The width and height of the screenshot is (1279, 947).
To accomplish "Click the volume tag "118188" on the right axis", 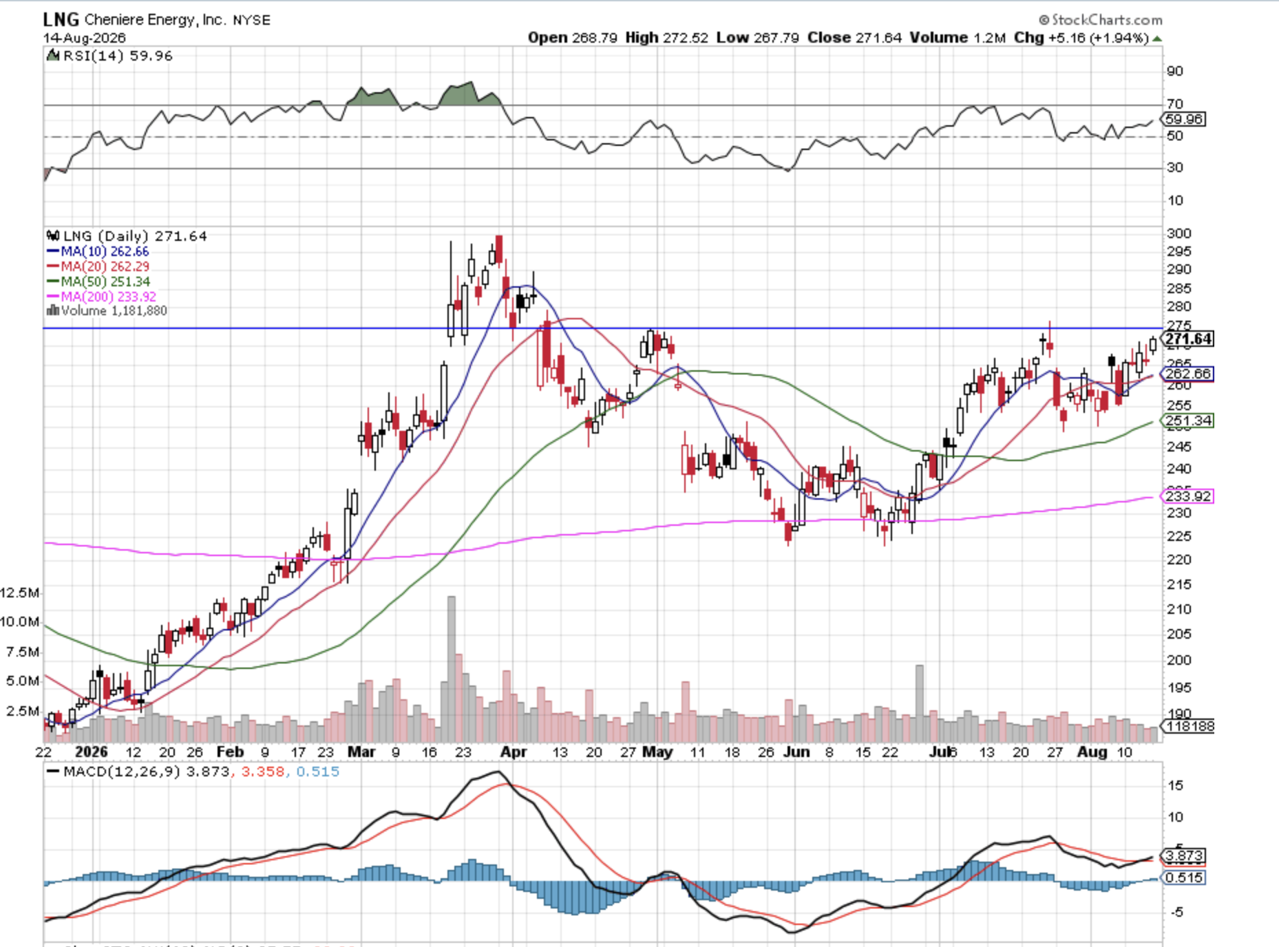I will click(1187, 726).
